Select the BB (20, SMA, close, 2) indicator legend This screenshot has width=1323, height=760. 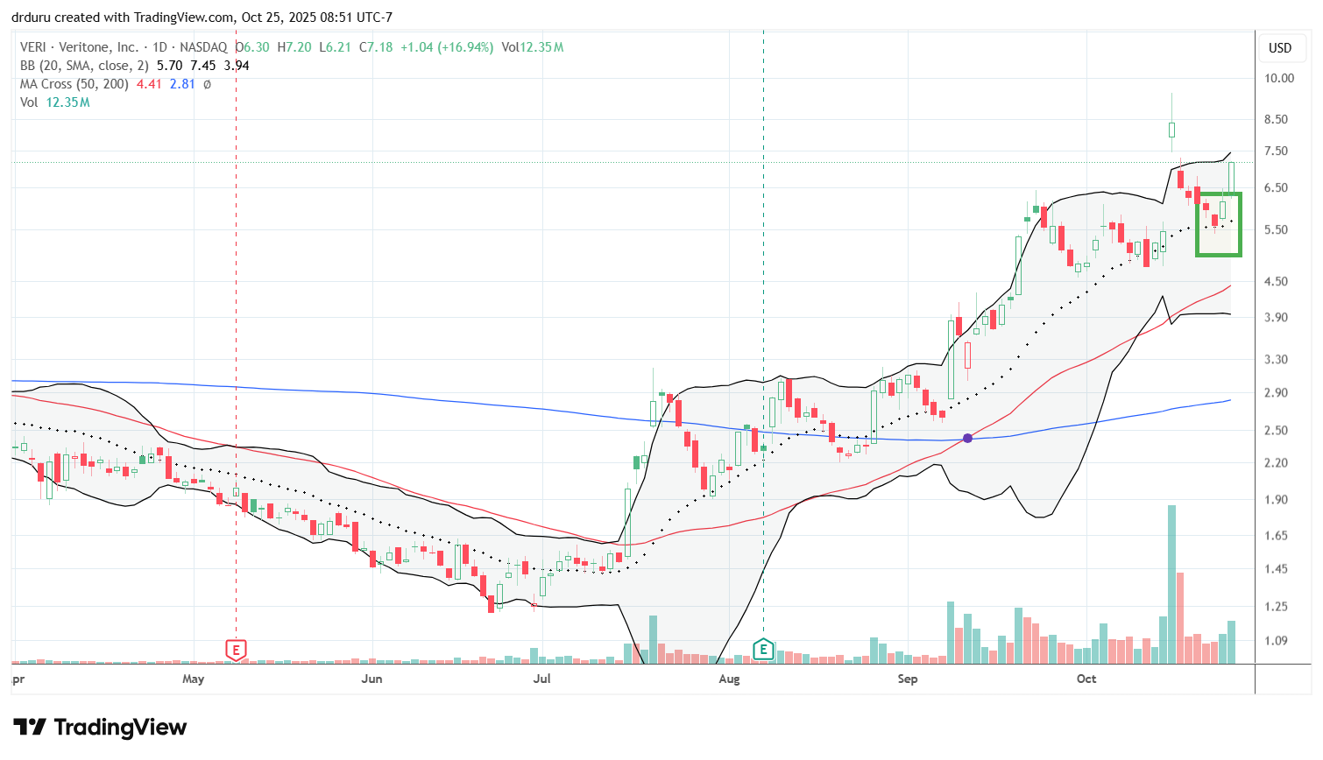[x=84, y=66]
